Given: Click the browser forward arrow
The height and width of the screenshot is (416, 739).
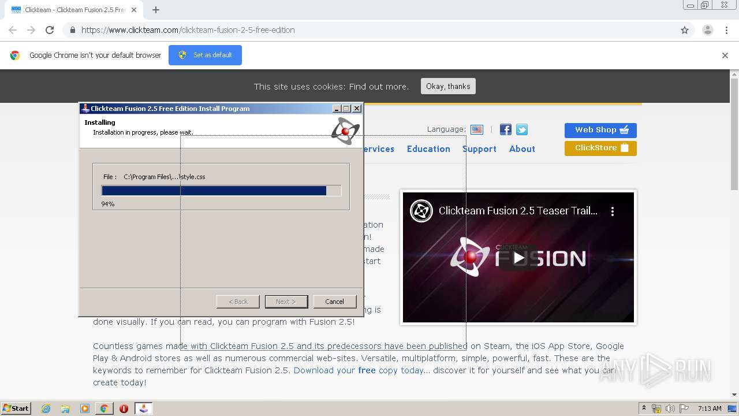Looking at the screenshot, I should tap(31, 30).
